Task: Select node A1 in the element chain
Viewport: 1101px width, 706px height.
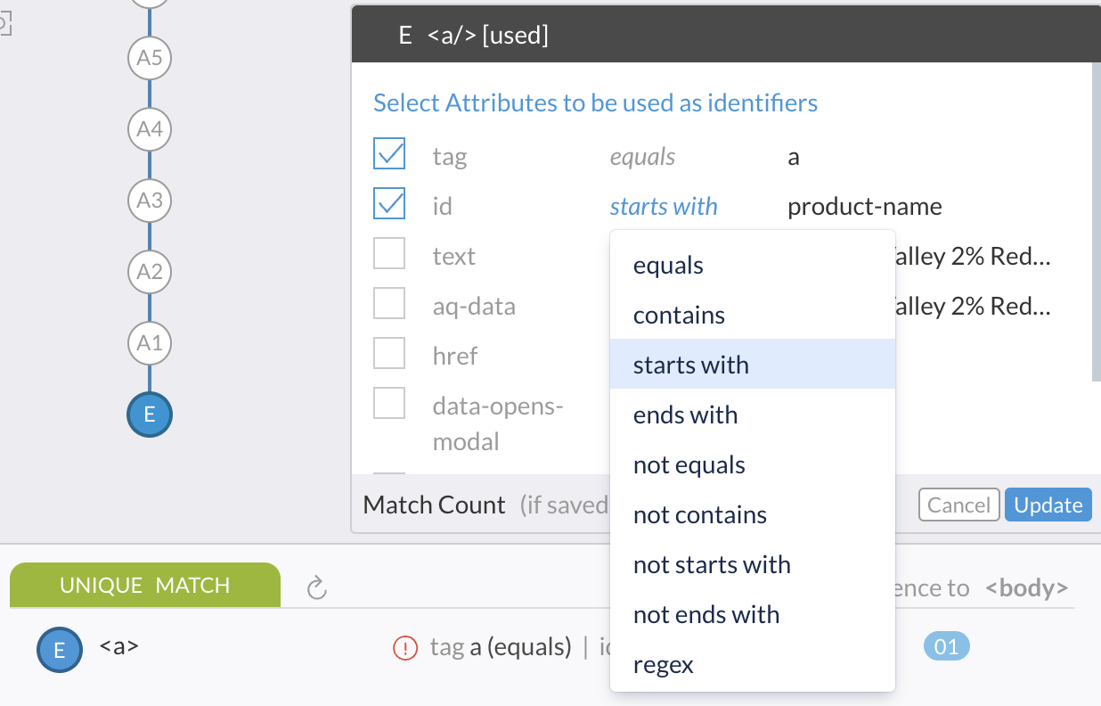Action: pos(149,343)
